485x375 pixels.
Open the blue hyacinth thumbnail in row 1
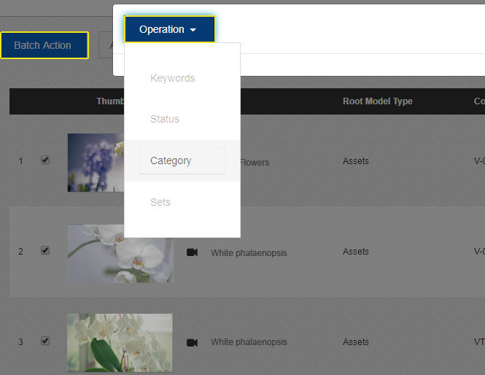point(96,162)
